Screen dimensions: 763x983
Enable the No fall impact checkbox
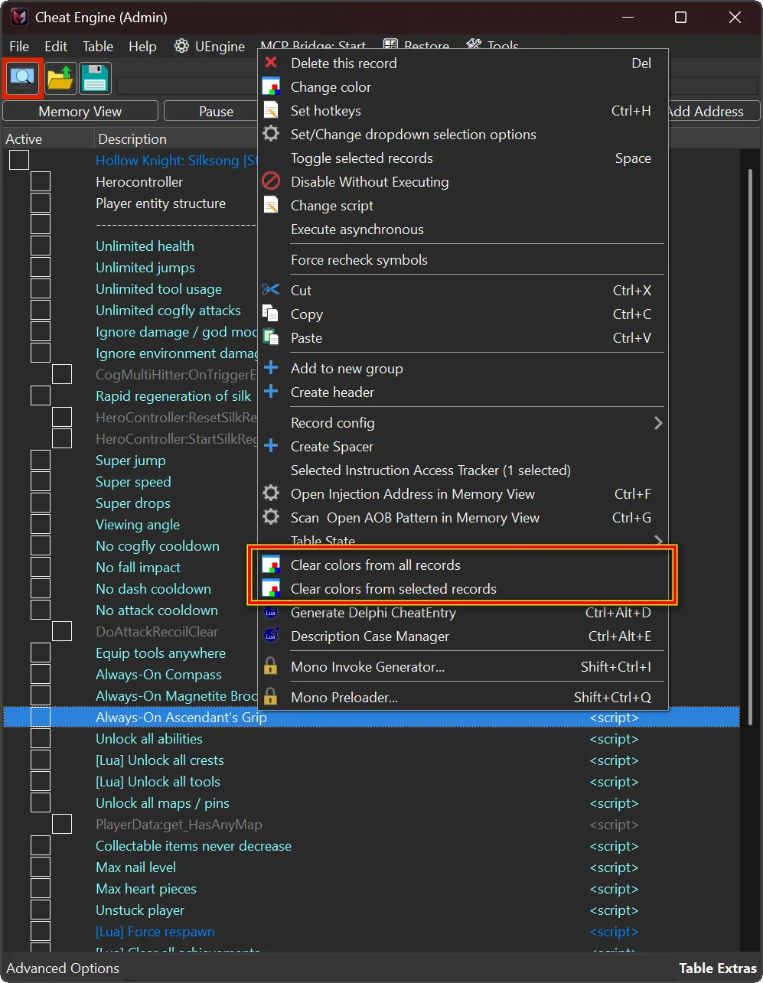(41, 567)
